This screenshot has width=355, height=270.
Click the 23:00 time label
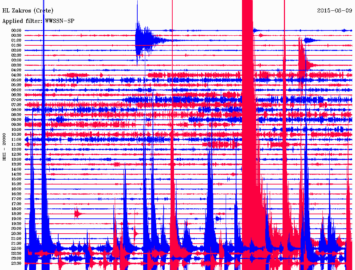[16, 259]
